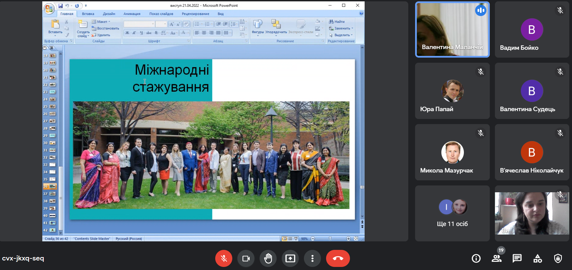Select slide 38 thumbnail
The height and width of the screenshot is (270, 572).
coord(50,201)
